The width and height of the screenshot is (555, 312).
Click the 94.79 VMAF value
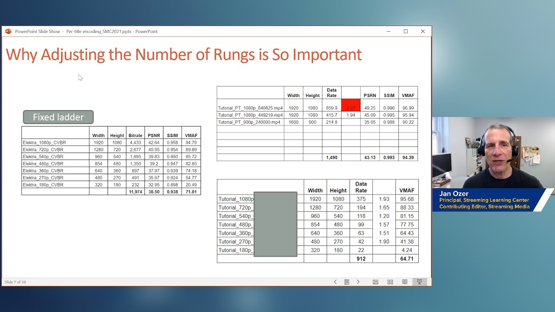point(191,143)
